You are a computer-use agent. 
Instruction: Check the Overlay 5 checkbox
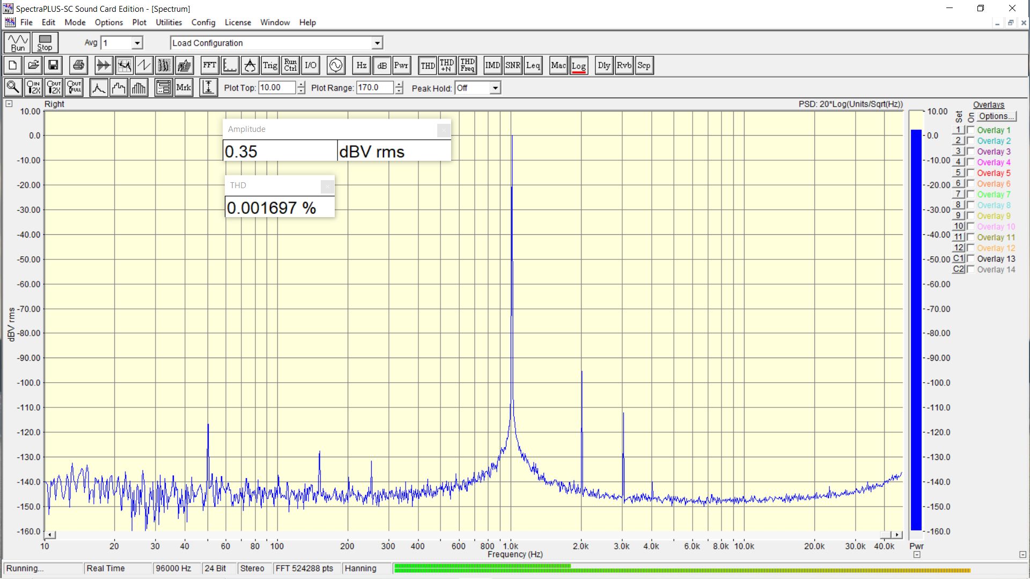(970, 173)
